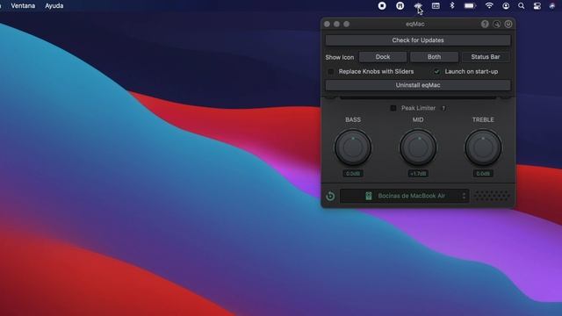Click the BASS knob

pyautogui.click(x=353, y=147)
